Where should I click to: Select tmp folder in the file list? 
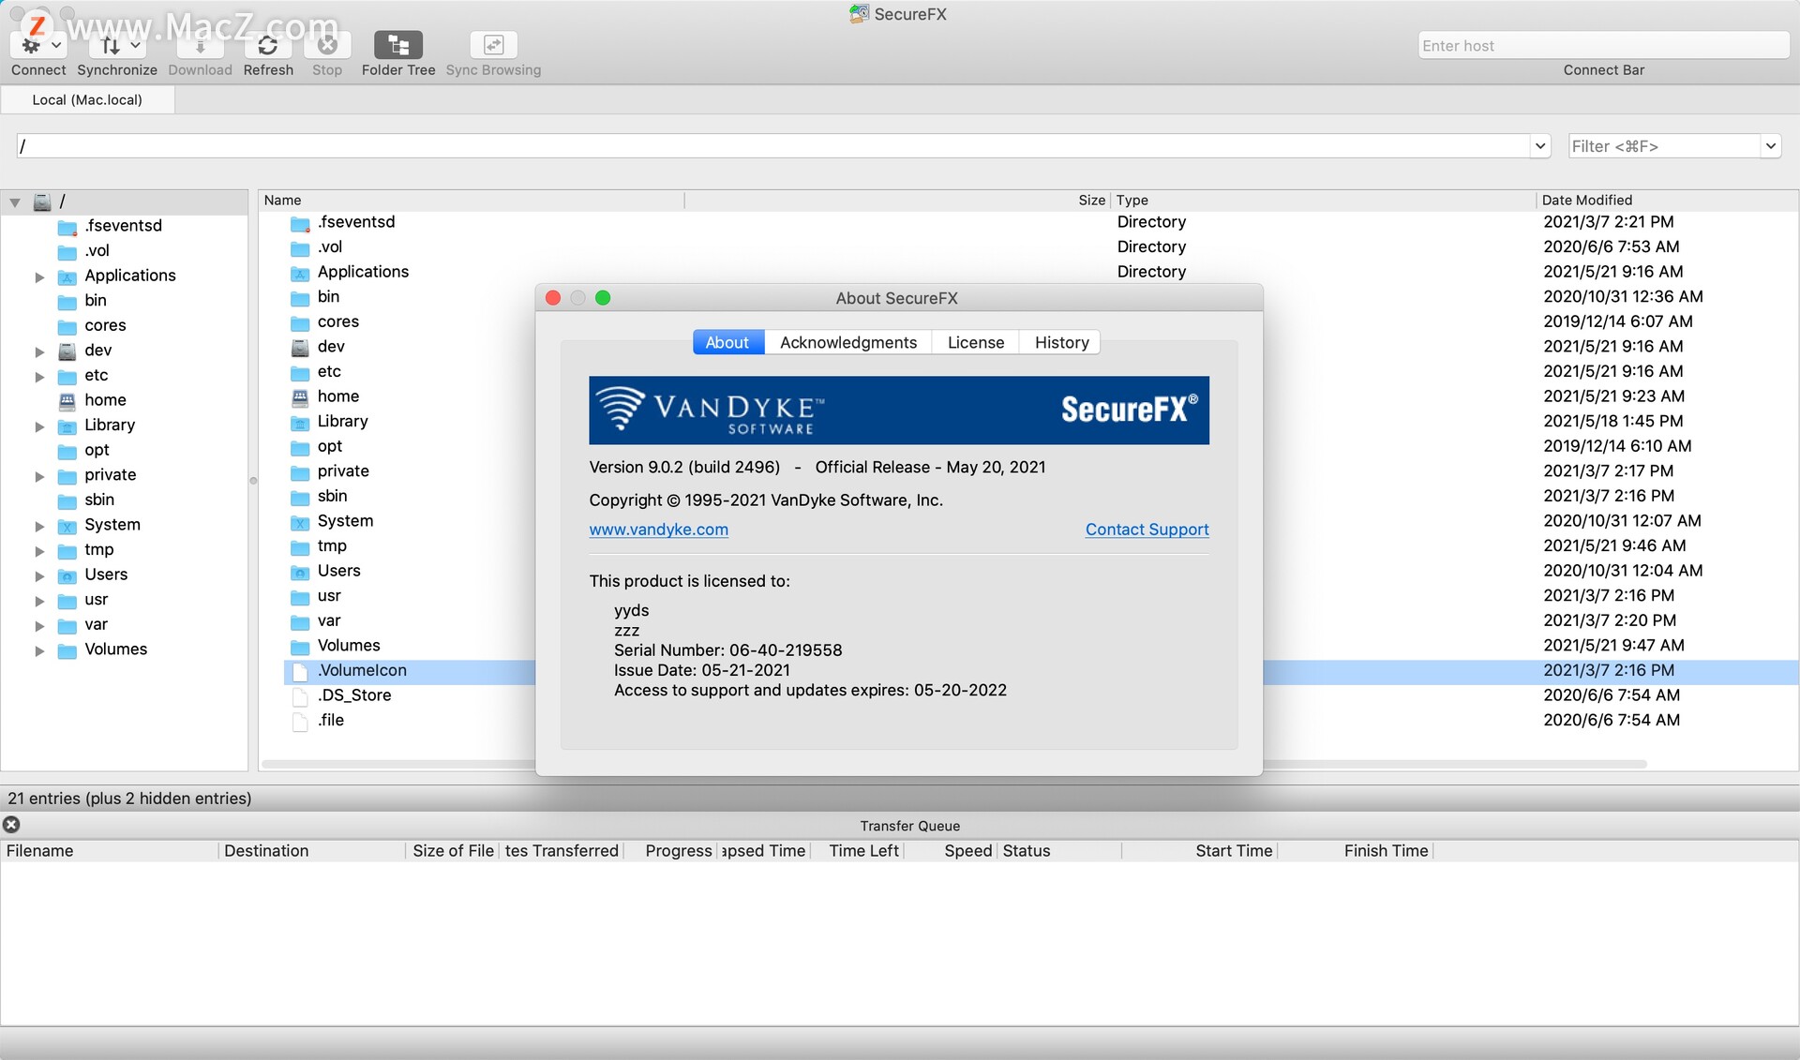click(x=332, y=545)
